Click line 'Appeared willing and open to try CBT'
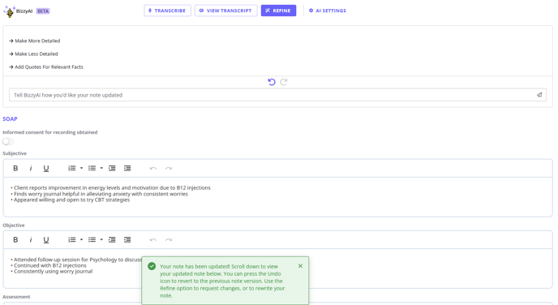This screenshot has height=305, width=558. [x=70, y=200]
